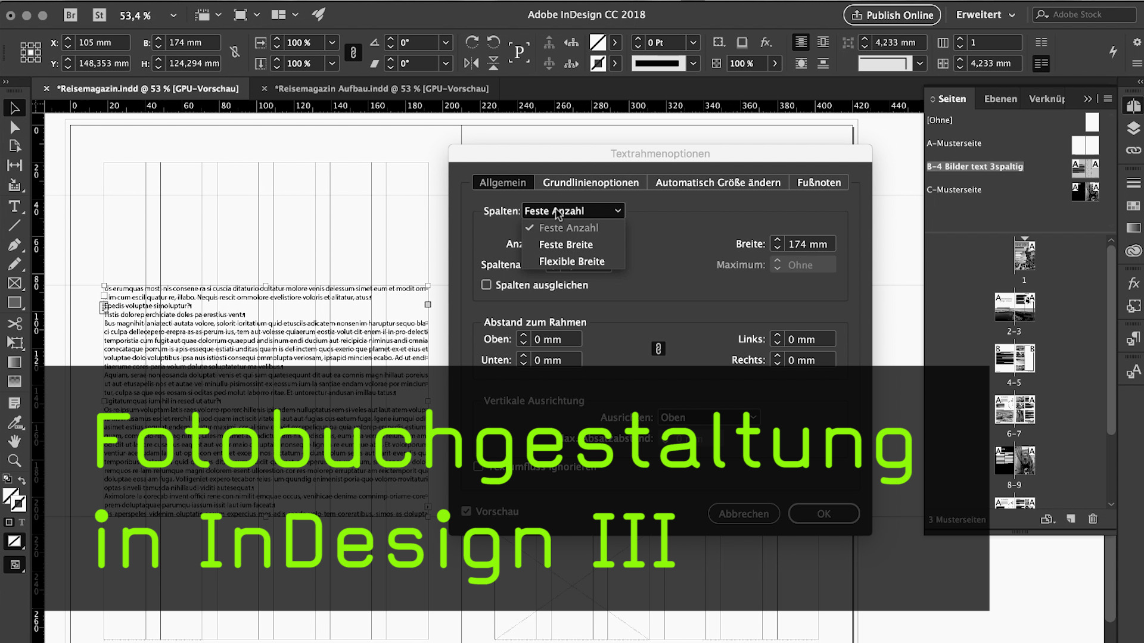Open the CC Libraries panel icon
Viewport: 1144px width, 643px height.
pyautogui.click(x=1133, y=251)
